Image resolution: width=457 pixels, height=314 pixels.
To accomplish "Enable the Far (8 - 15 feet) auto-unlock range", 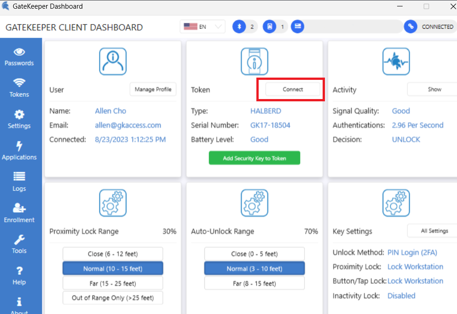I will click(254, 283).
